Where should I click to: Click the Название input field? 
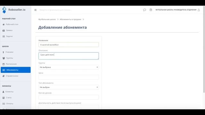coord(69,45)
